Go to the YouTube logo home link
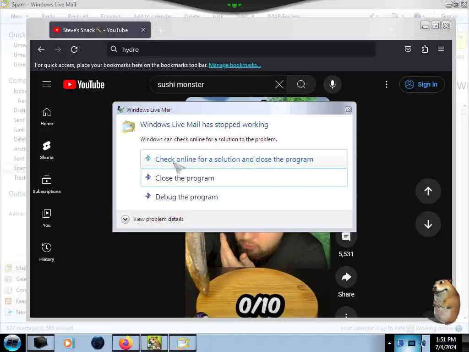469x352 pixels. coord(84,84)
